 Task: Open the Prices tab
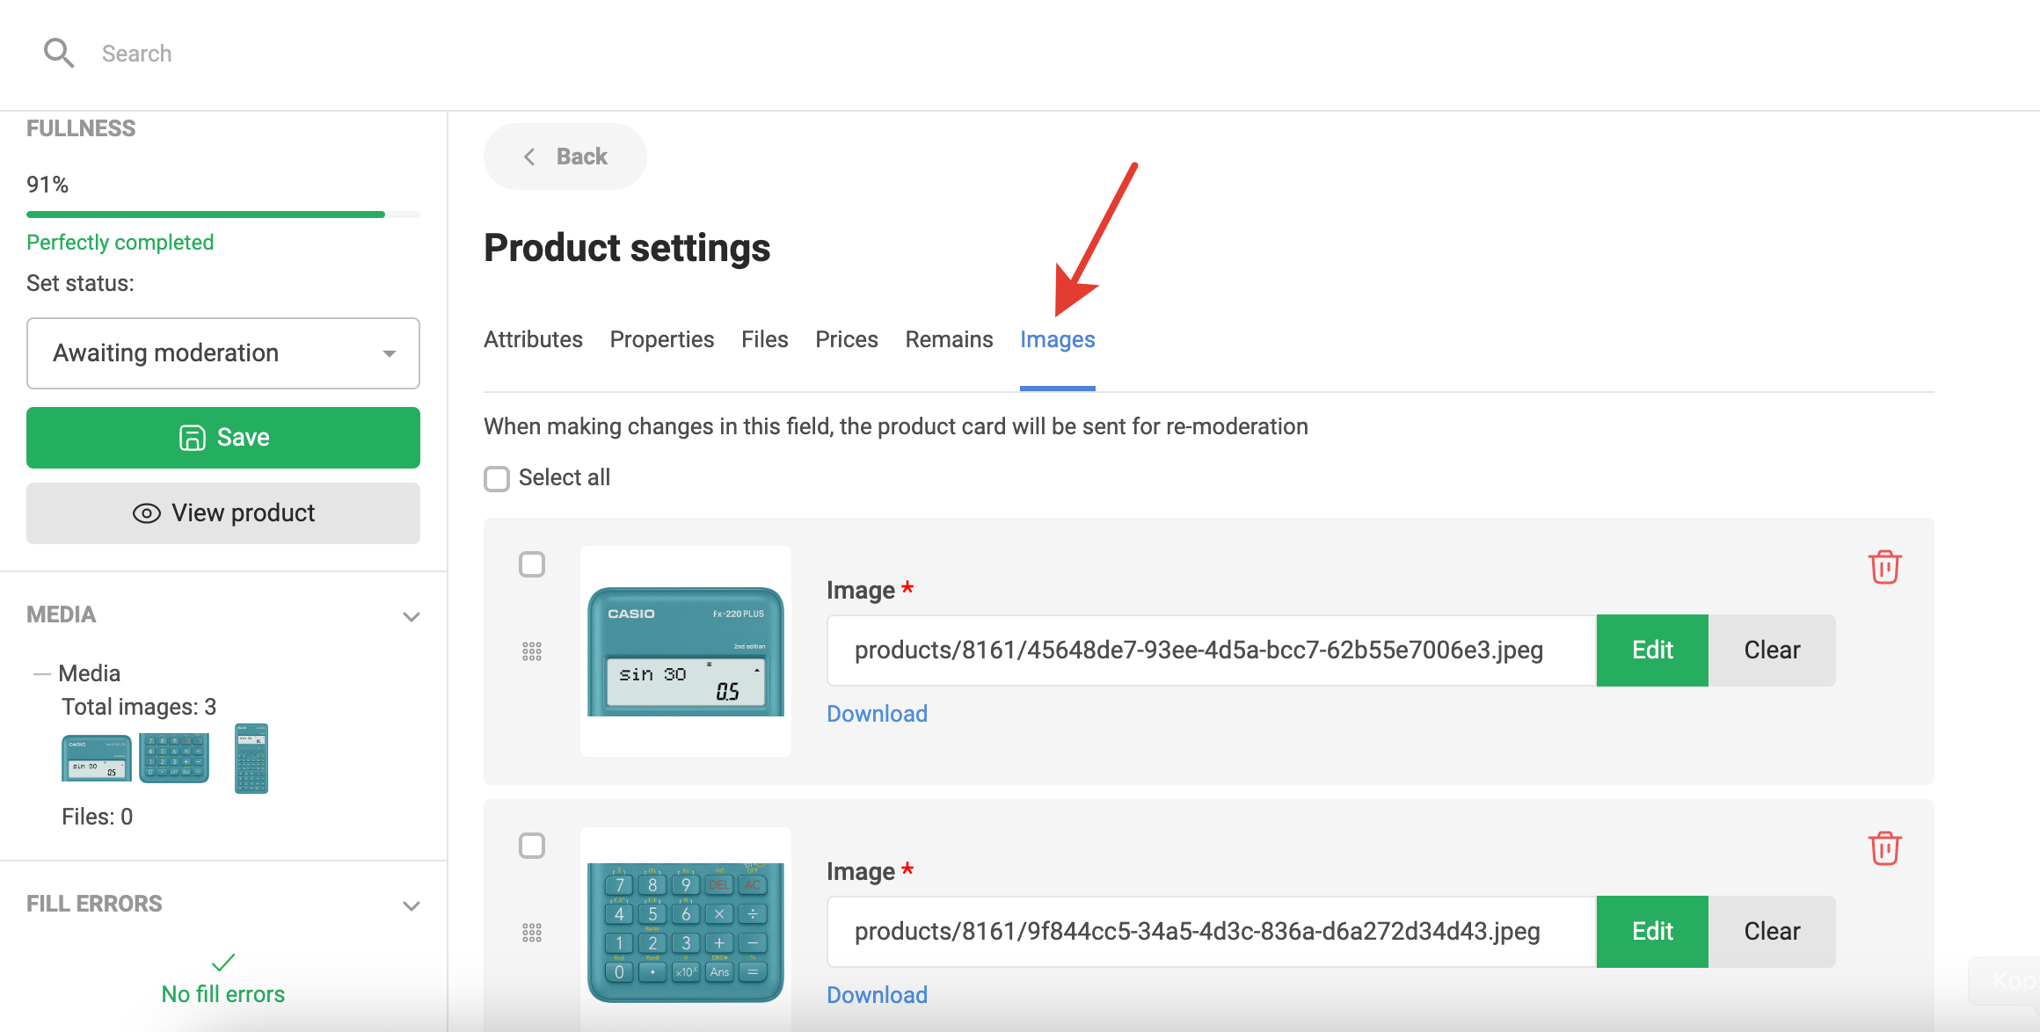click(x=846, y=340)
